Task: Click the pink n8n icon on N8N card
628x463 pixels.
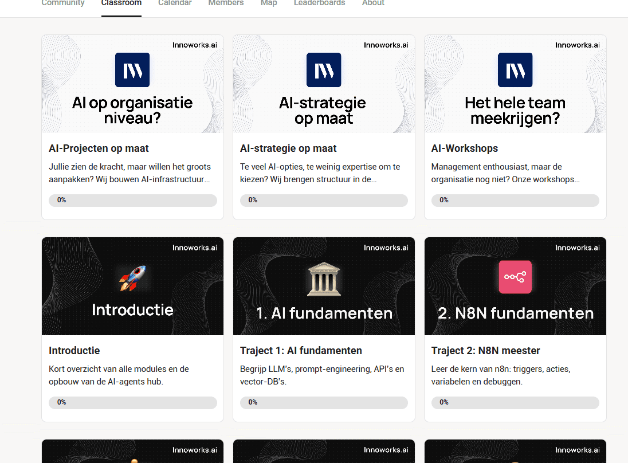Action: click(x=515, y=277)
